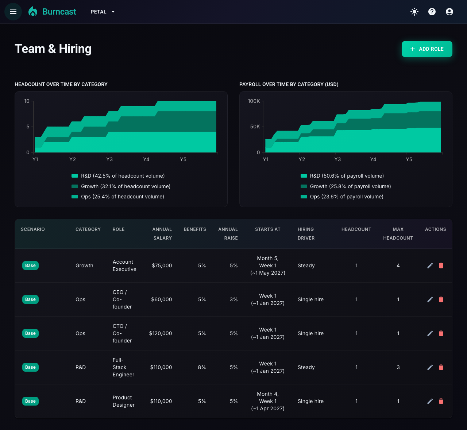Open the hamburger navigation menu
Screen dimensions: 467x430
(13, 12)
